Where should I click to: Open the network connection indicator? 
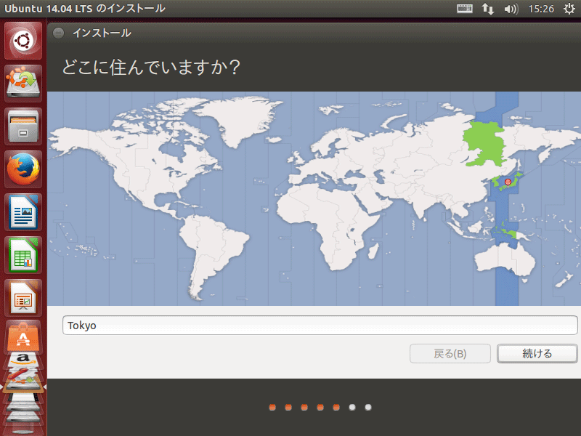487,9
